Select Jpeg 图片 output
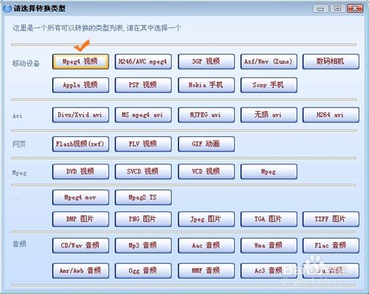 pyautogui.click(x=206, y=219)
